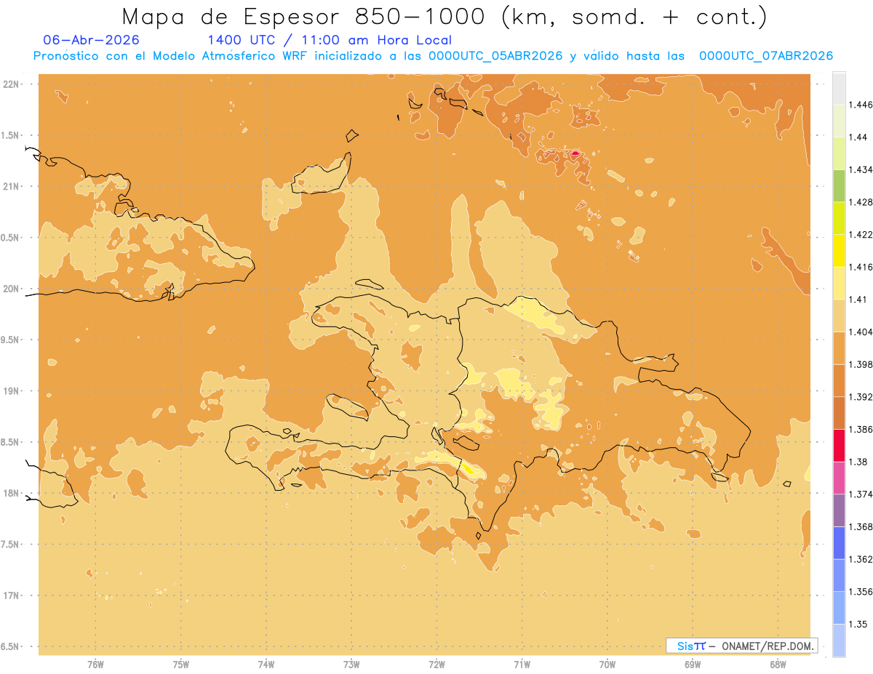Click the light blue swatch near 1.35

pyautogui.click(x=839, y=640)
